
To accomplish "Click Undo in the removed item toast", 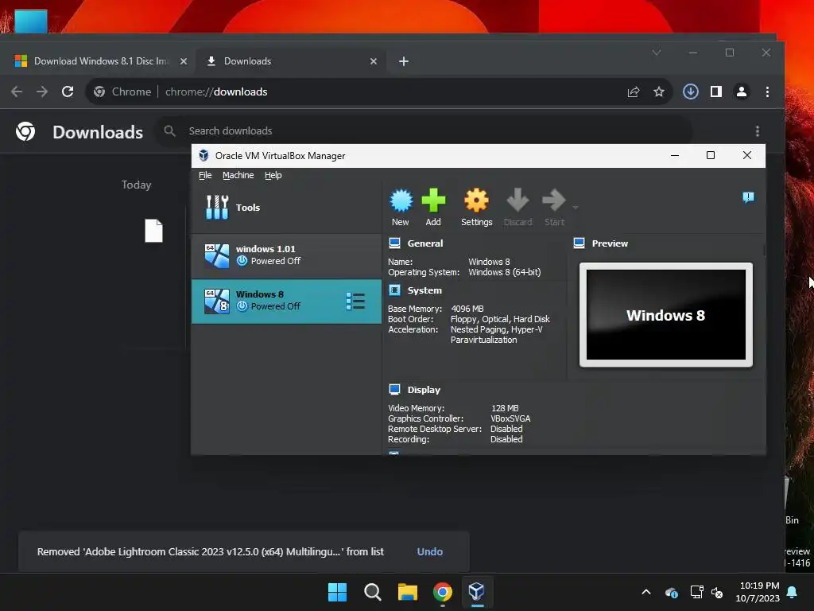I will 430,552.
